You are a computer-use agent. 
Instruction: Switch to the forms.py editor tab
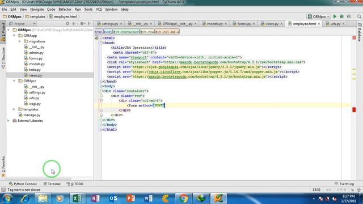pyautogui.click(x=244, y=24)
